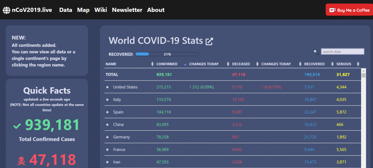Click United States deaths change ↑ 8 (0.15%)
This screenshot has width=373, height=168.
(x=271, y=87)
